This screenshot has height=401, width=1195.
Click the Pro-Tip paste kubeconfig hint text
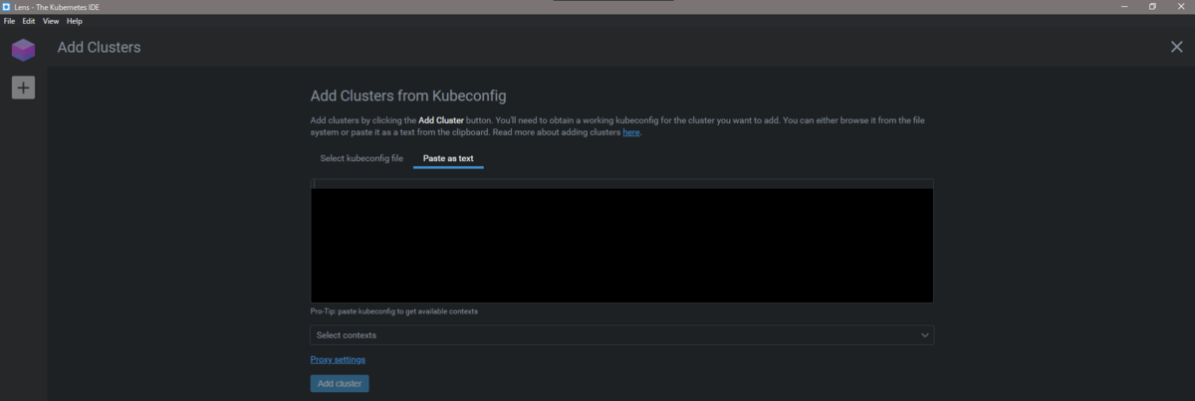tap(394, 311)
